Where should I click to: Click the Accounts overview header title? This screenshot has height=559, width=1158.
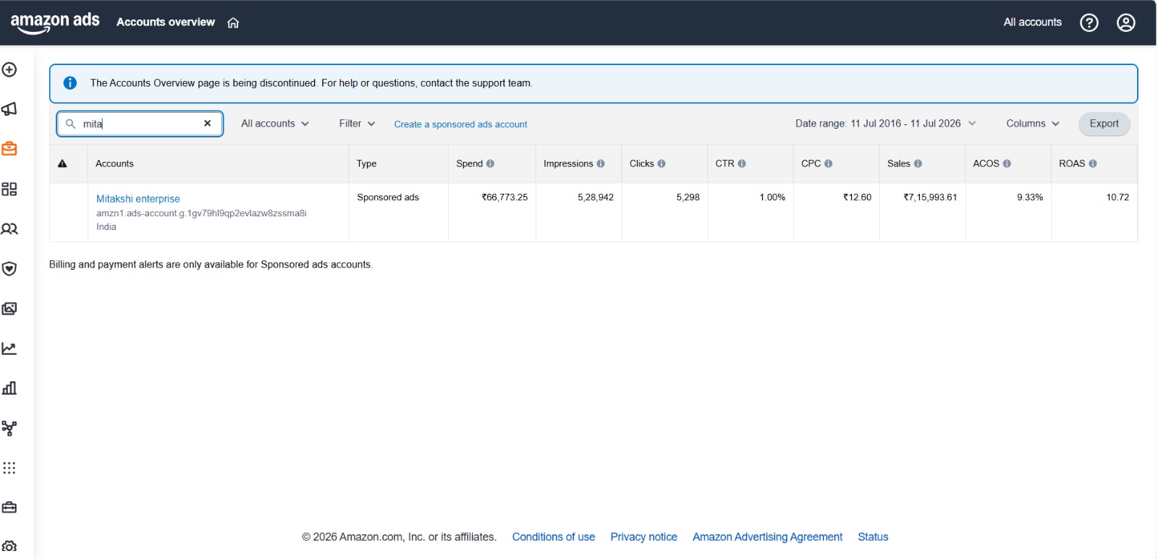pos(166,22)
